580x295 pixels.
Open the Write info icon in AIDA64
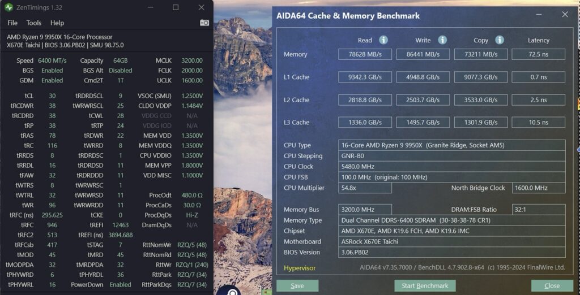click(442, 40)
